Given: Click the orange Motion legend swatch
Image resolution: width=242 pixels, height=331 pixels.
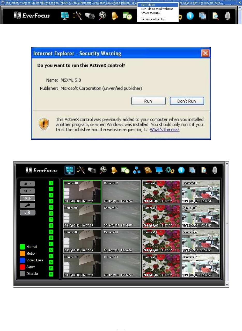Looking at the screenshot, I should point(22,254).
